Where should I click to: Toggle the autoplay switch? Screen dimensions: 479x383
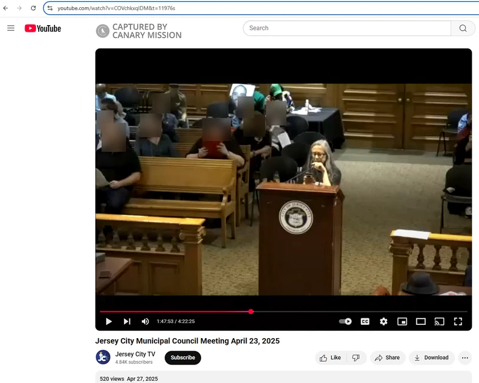click(x=345, y=321)
